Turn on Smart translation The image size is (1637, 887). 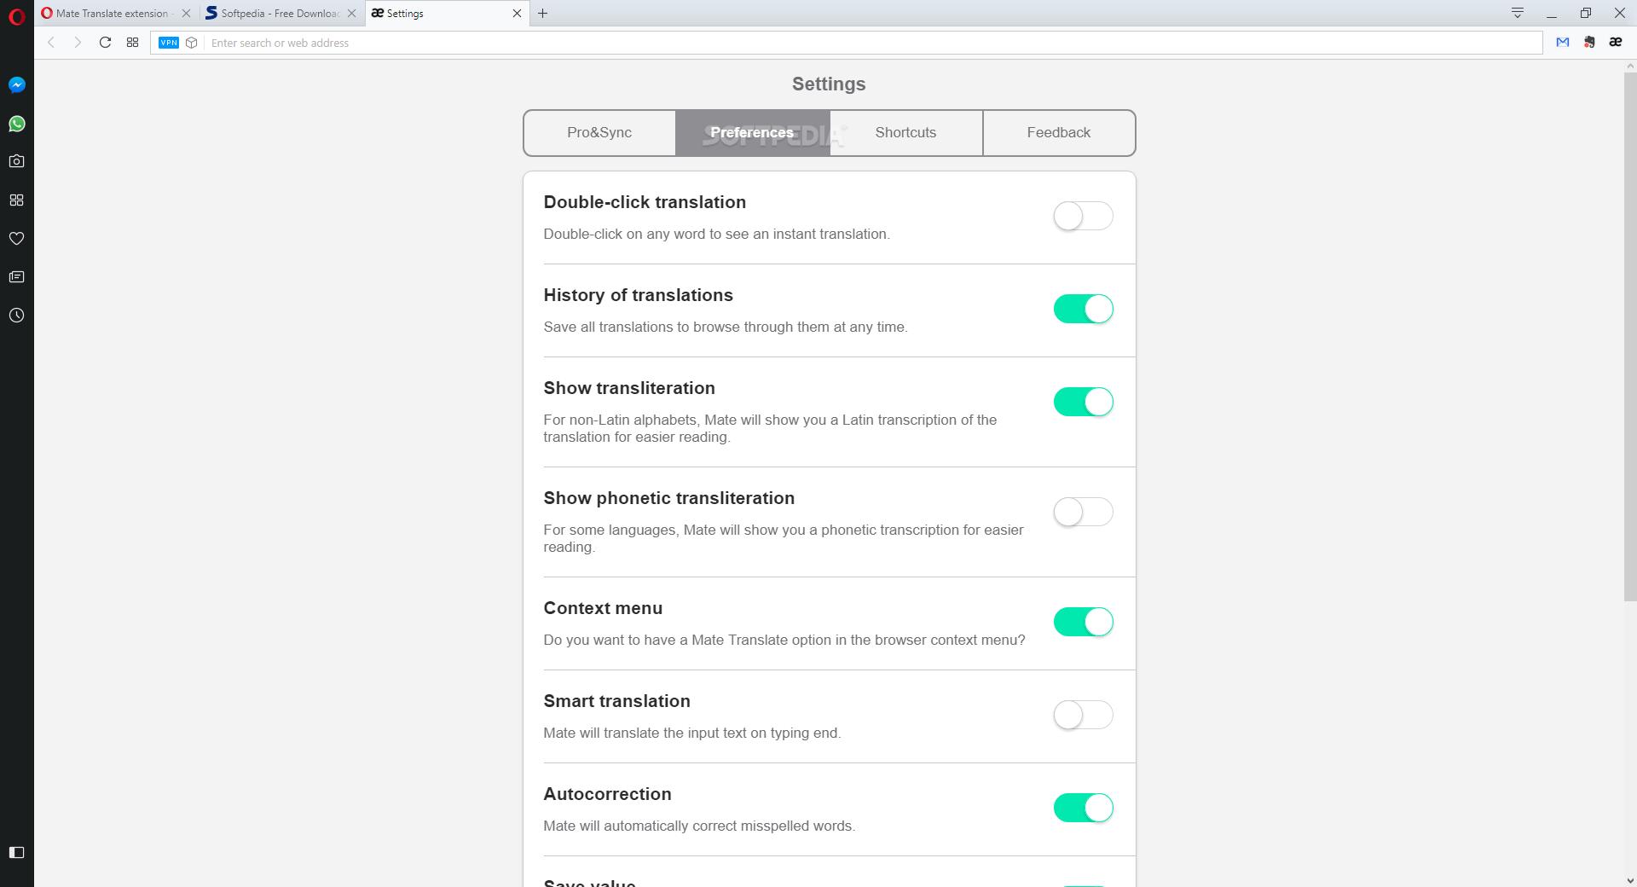click(x=1083, y=716)
